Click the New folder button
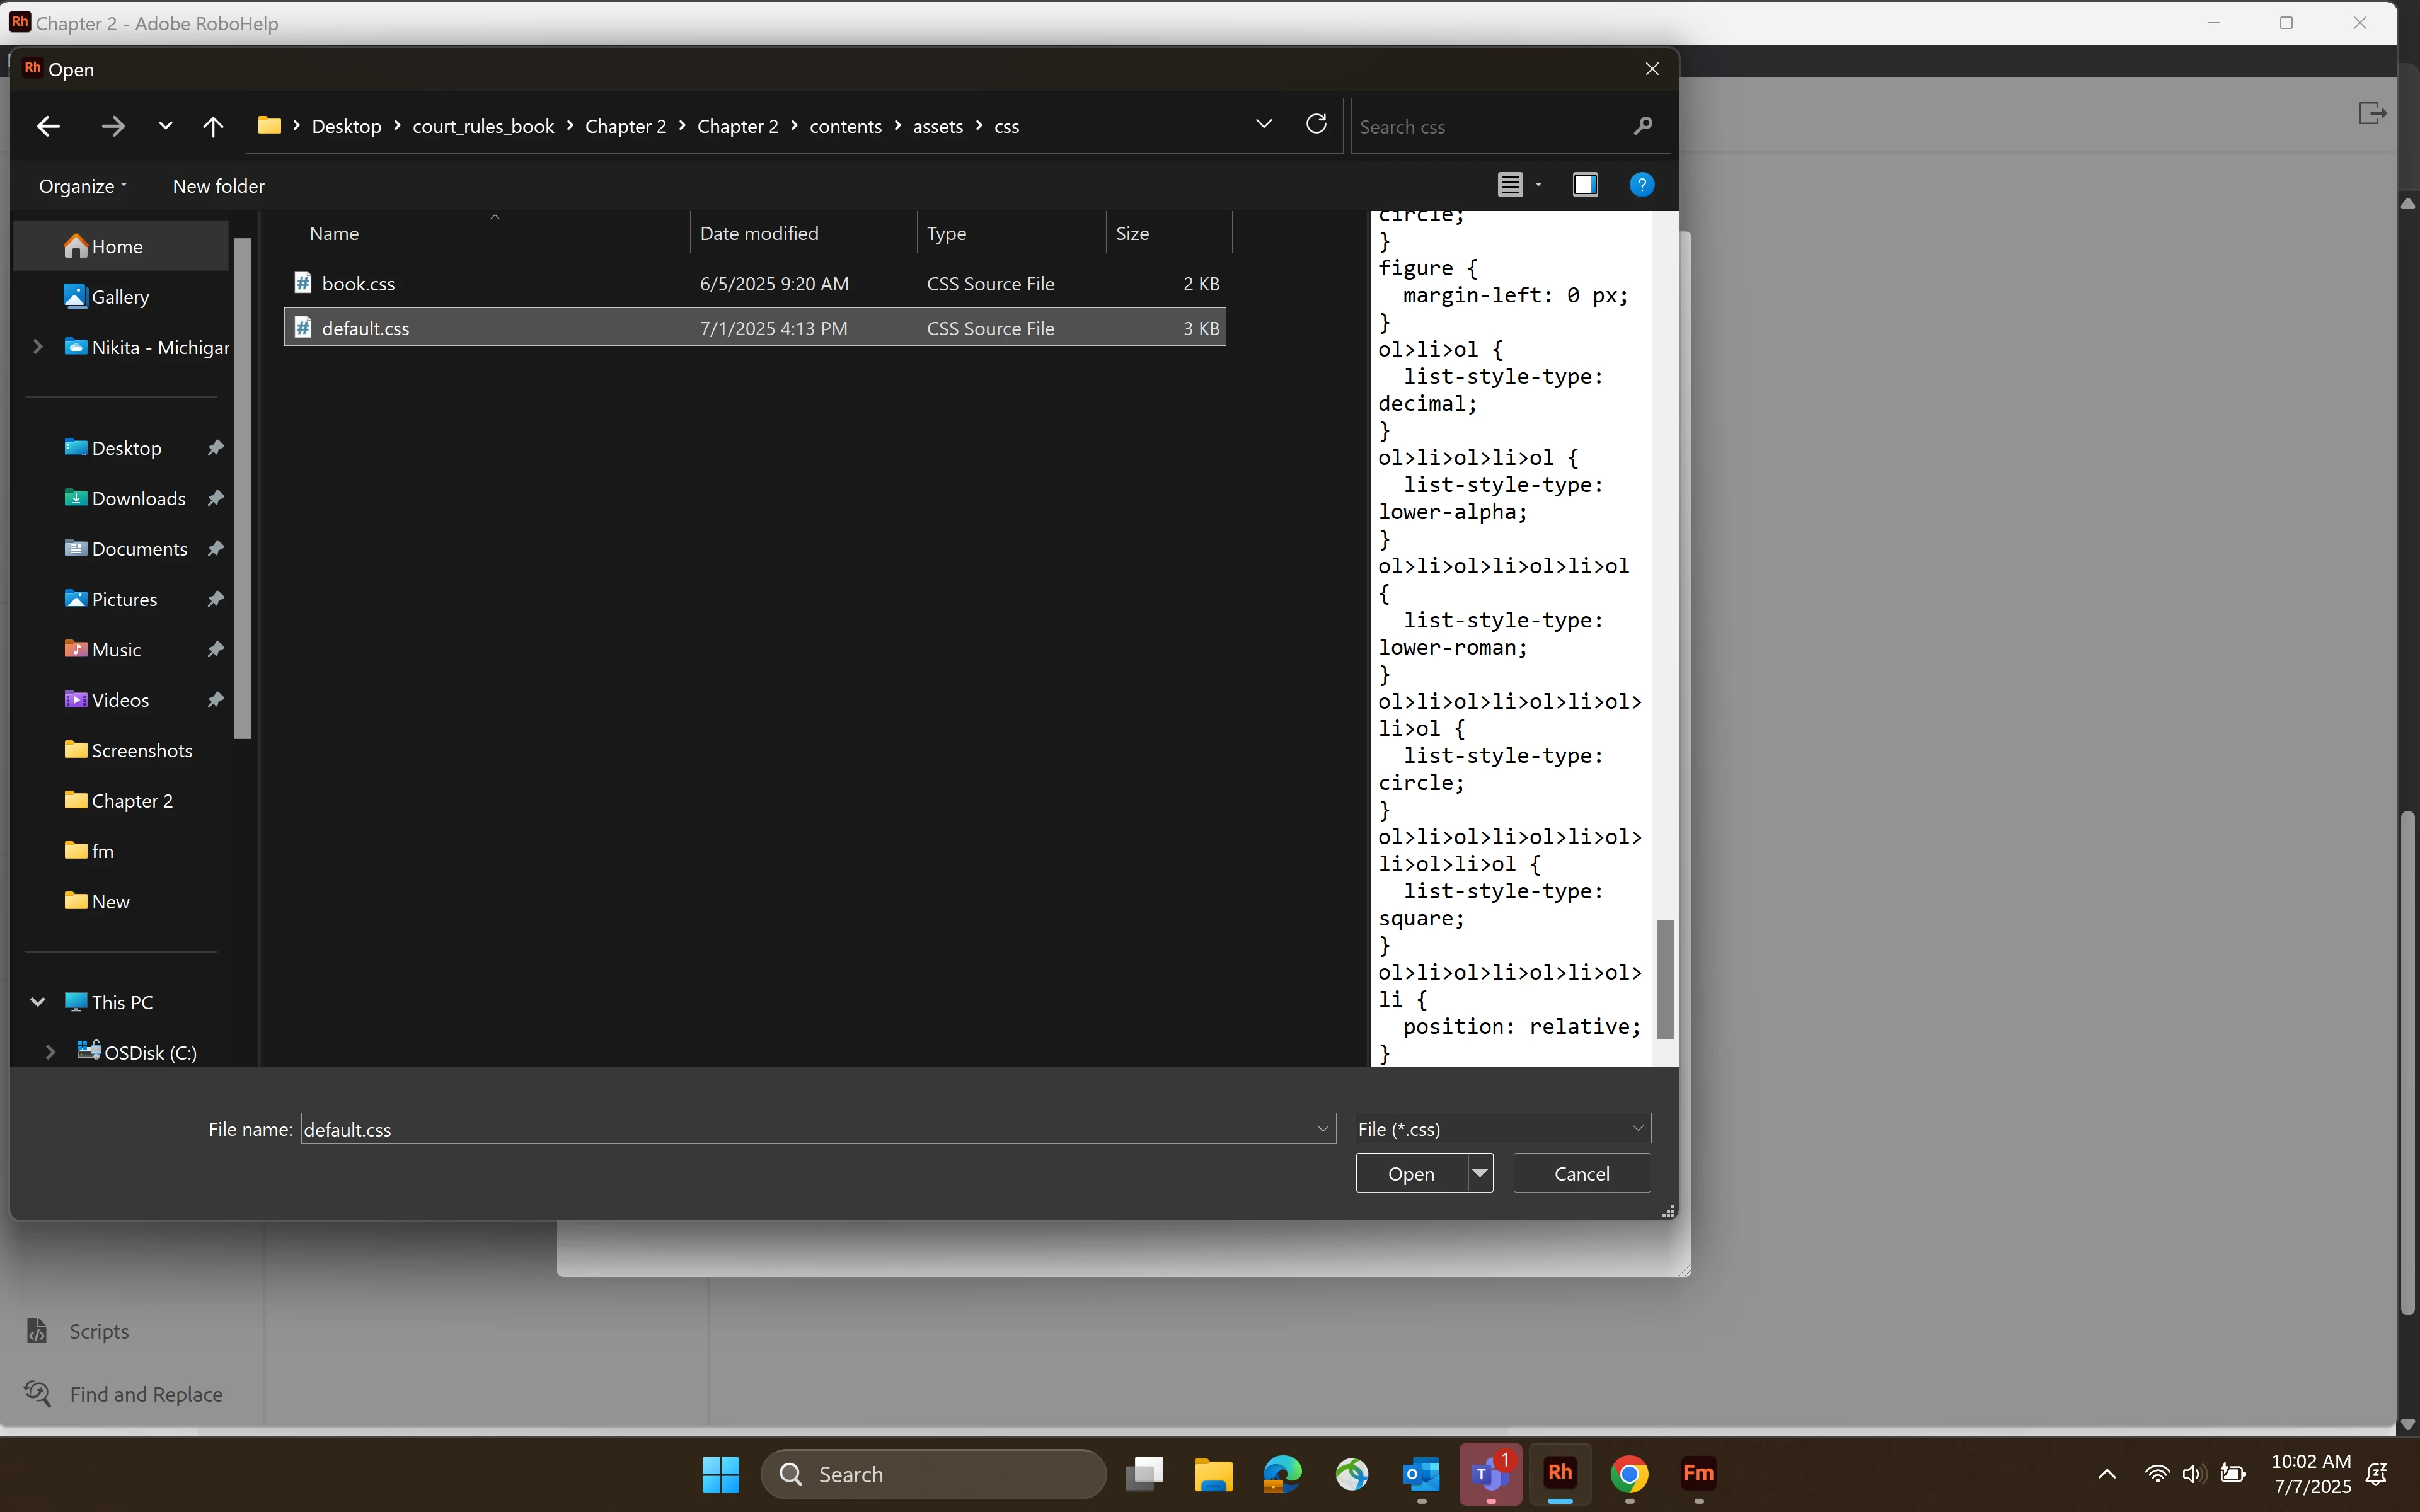Viewport: 2420px width, 1512px height. click(218, 186)
